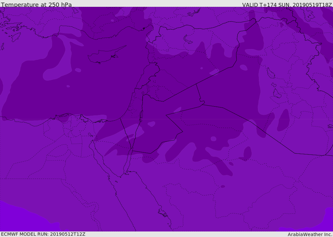Click the elongated dark contour east of Lake Tharthar
The height and width of the screenshot is (237, 333).
pyautogui.click(x=284, y=120)
